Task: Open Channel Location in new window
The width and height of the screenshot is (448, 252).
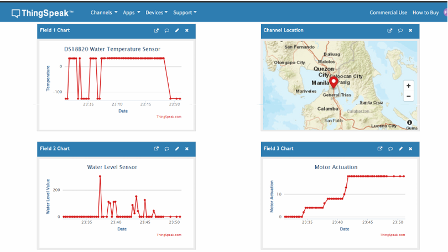Action: [x=390, y=30]
